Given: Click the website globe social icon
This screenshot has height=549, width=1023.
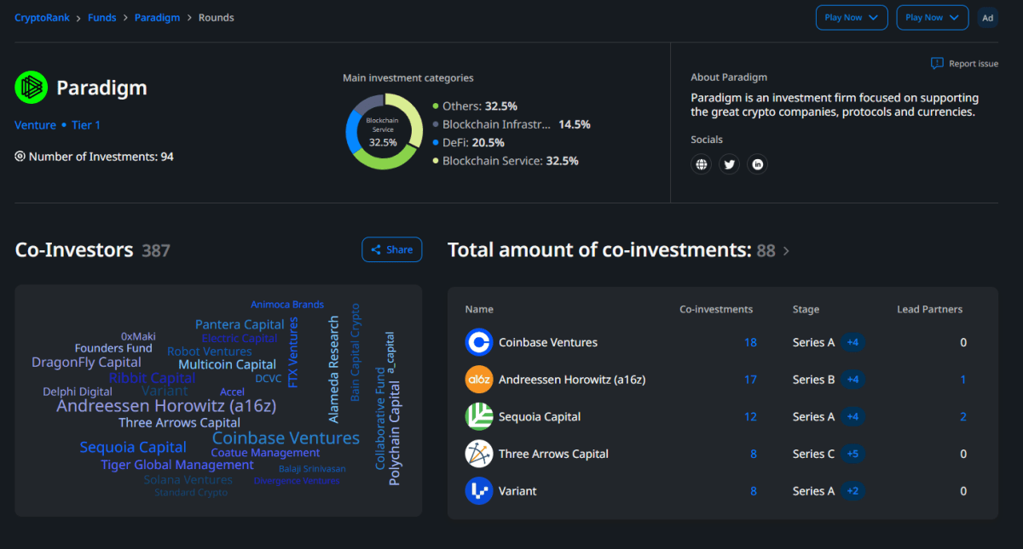Looking at the screenshot, I should (x=701, y=163).
